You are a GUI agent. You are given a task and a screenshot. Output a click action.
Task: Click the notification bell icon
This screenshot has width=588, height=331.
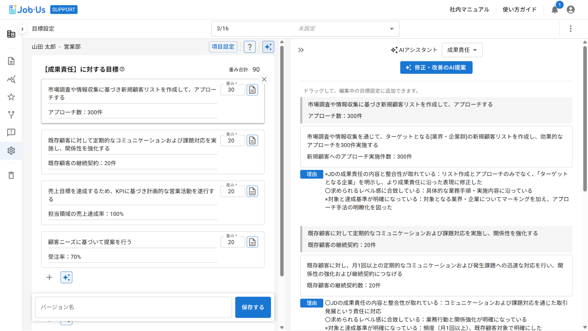(554, 10)
